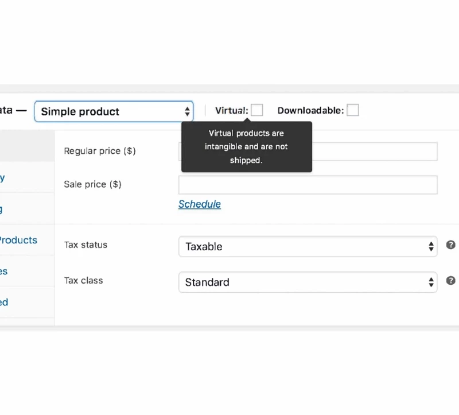Enable the Virtual checkbox
The height and width of the screenshot is (415, 459).
257,110
